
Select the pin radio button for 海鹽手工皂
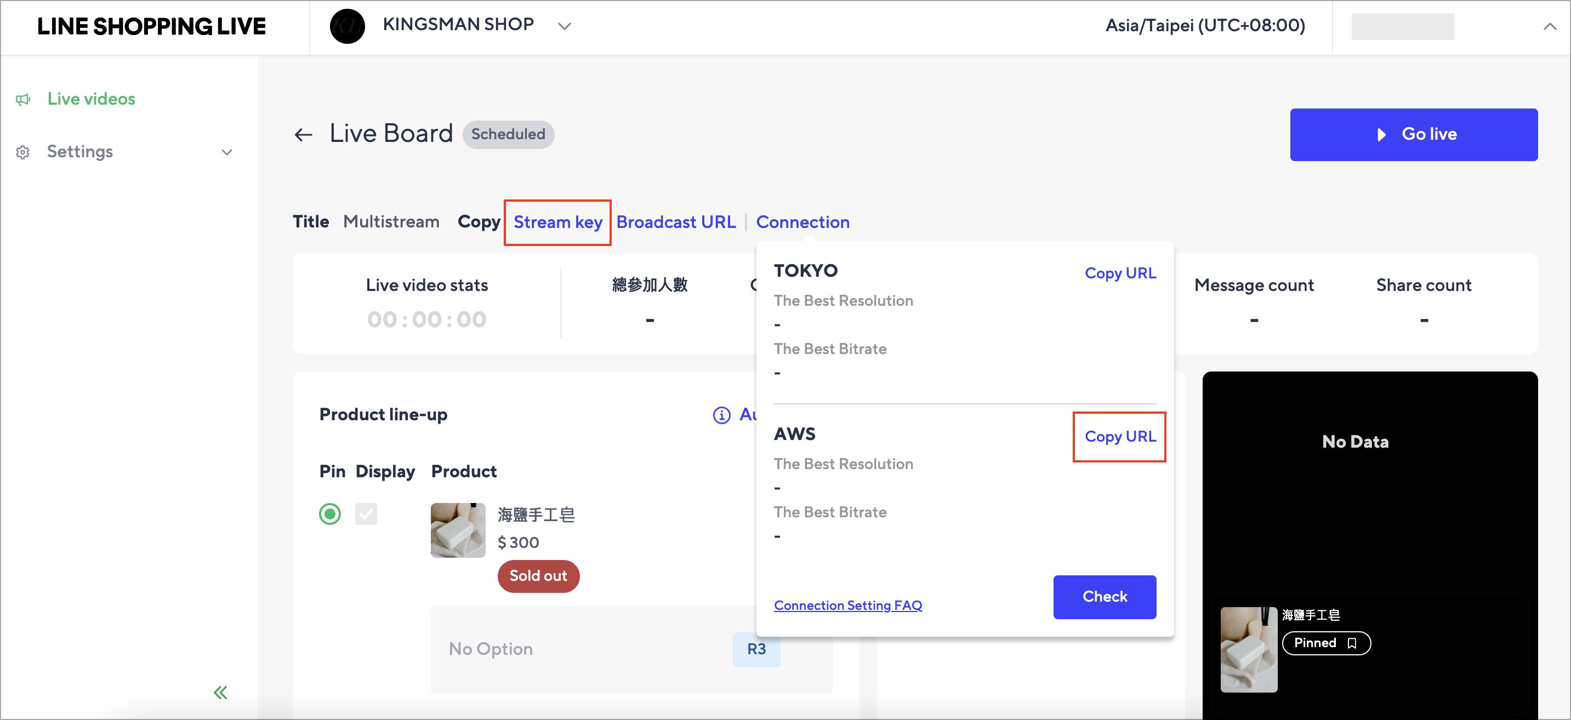[x=330, y=514]
